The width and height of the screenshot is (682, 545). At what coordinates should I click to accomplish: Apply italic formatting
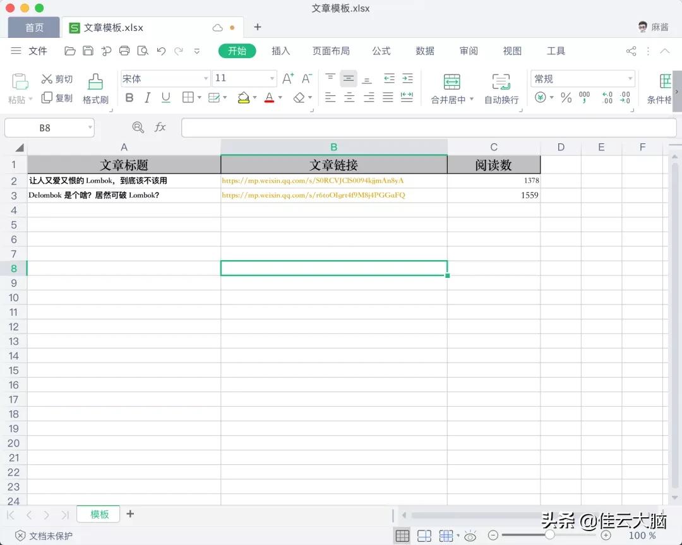click(x=147, y=98)
